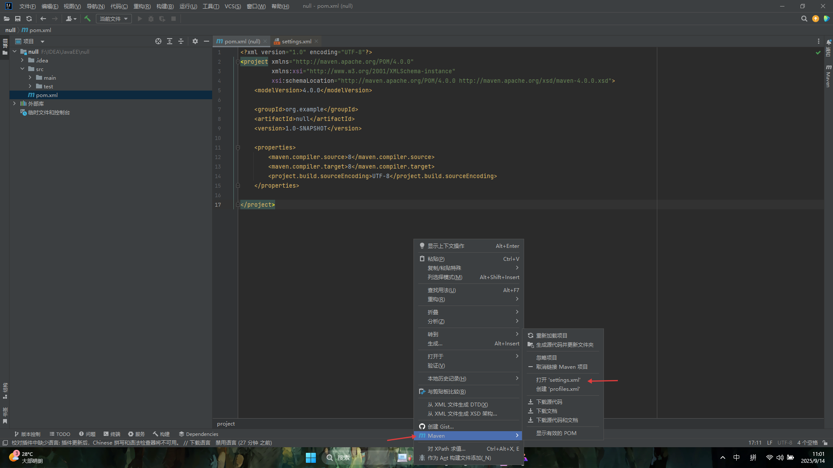Click Collapse All icon in project panel
The height and width of the screenshot is (468, 833).
tap(181, 41)
